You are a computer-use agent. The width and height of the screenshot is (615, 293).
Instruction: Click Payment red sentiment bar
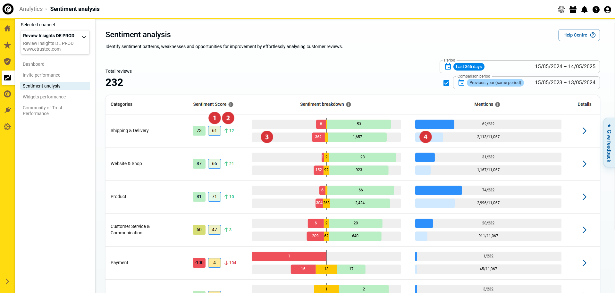(x=289, y=256)
